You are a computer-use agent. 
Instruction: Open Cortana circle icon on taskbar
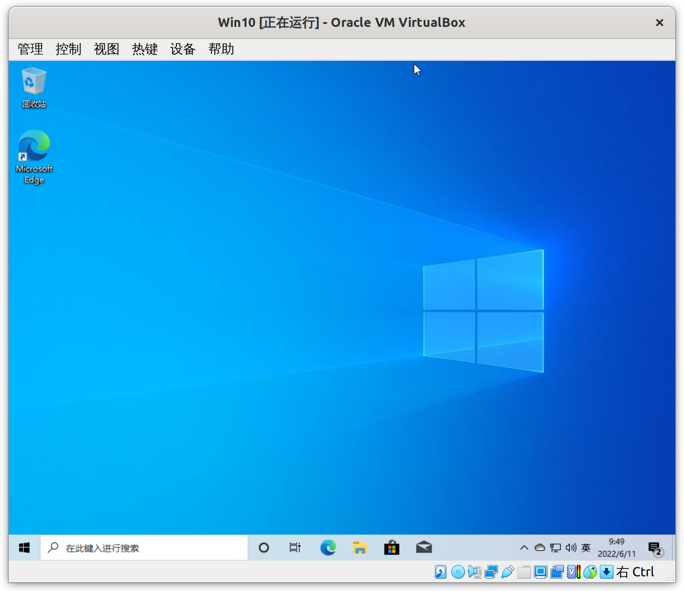coord(263,548)
